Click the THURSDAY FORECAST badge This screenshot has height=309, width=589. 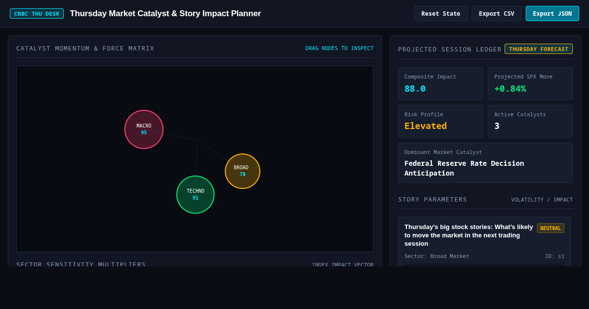[x=538, y=49]
